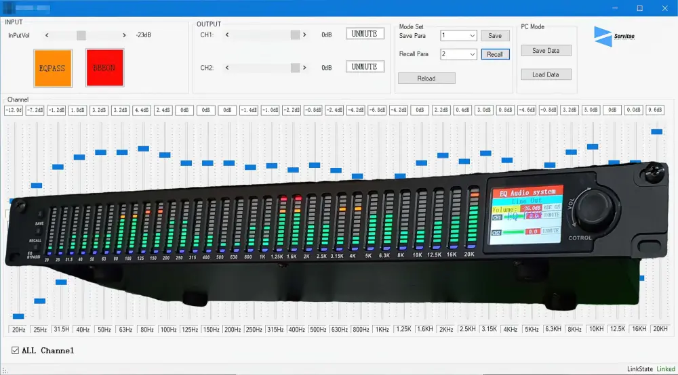Click the 20KHz band slider handle
This screenshot has width=678, height=375.
(656, 131)
